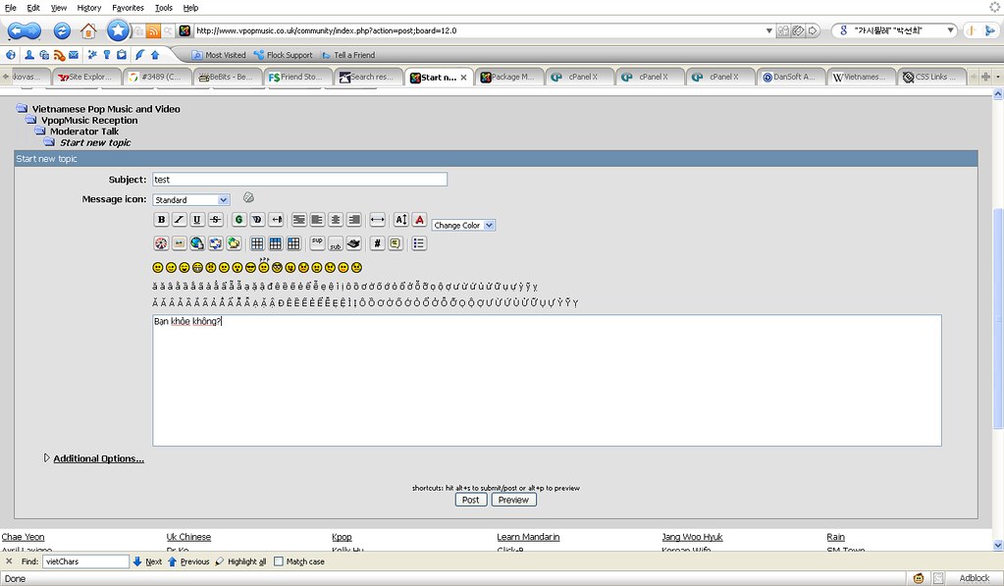Apply strikethrough formatting to the message

216,220
